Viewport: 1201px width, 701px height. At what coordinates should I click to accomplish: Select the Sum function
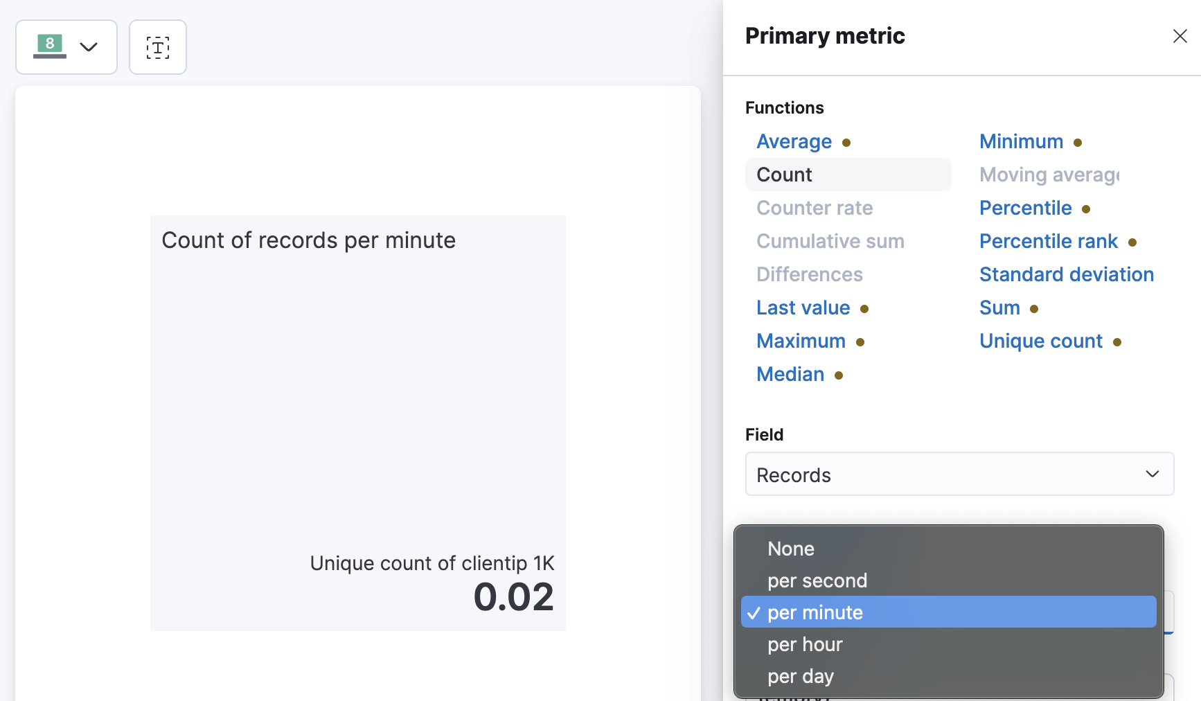999,308
